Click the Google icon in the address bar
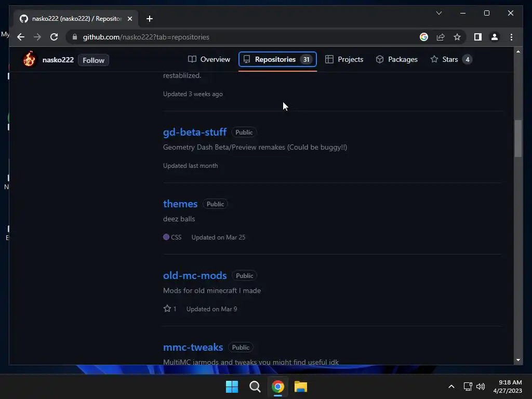The height and width of the screenshot is (399, 532). click(424, 37)
